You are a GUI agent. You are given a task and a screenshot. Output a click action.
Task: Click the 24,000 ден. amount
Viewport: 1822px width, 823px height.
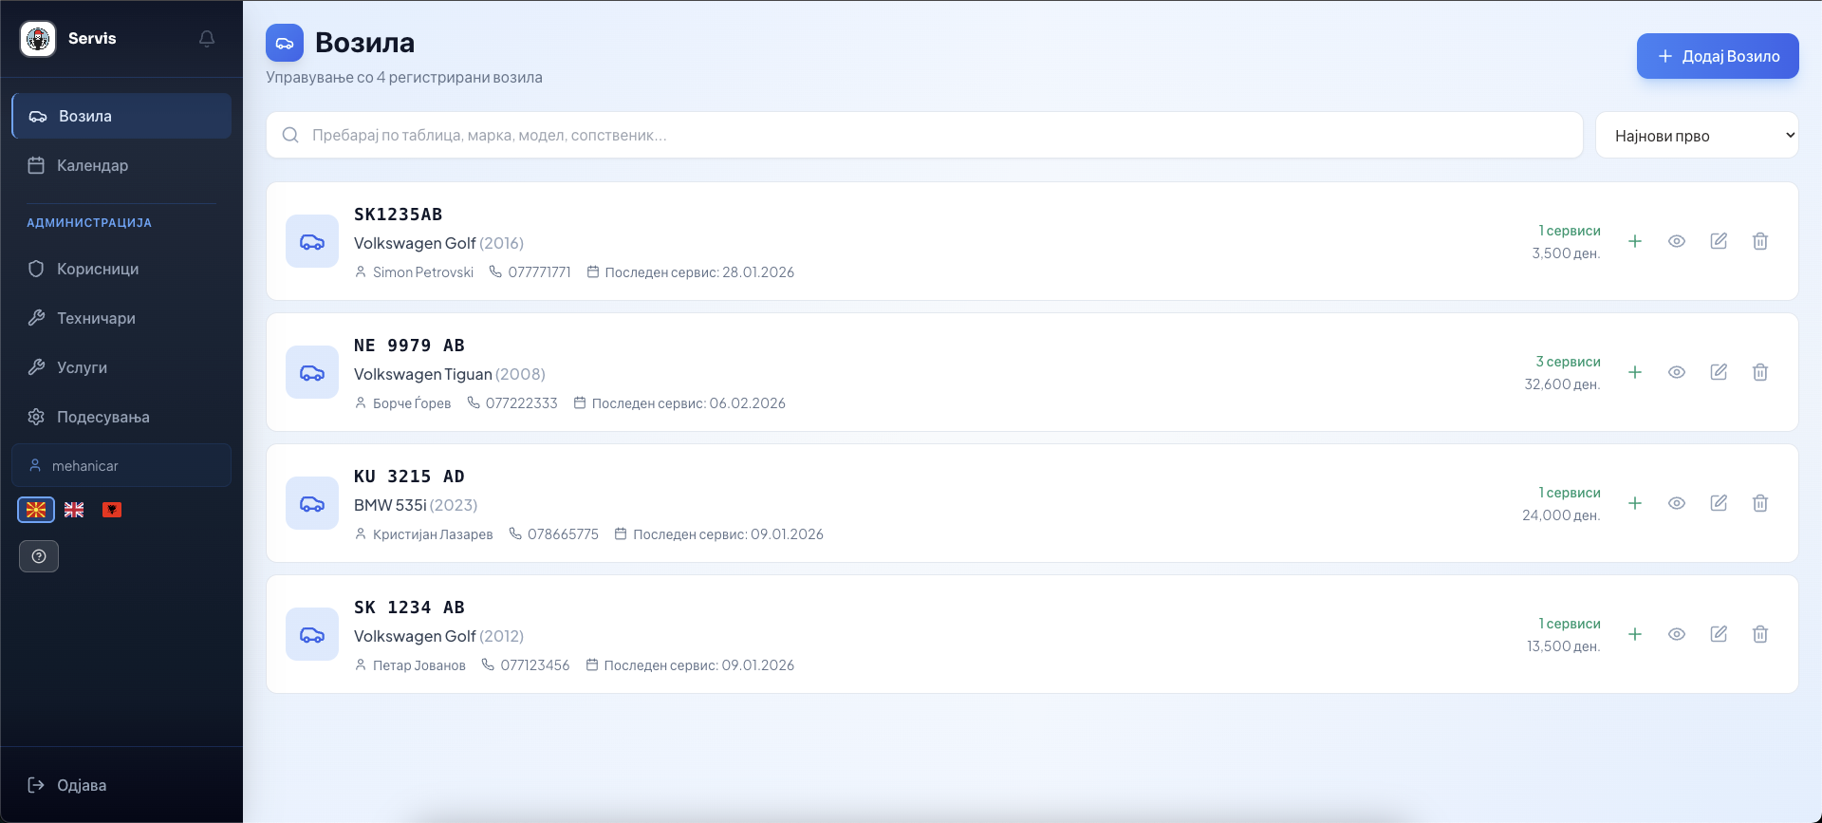[x=1561, y=515]
